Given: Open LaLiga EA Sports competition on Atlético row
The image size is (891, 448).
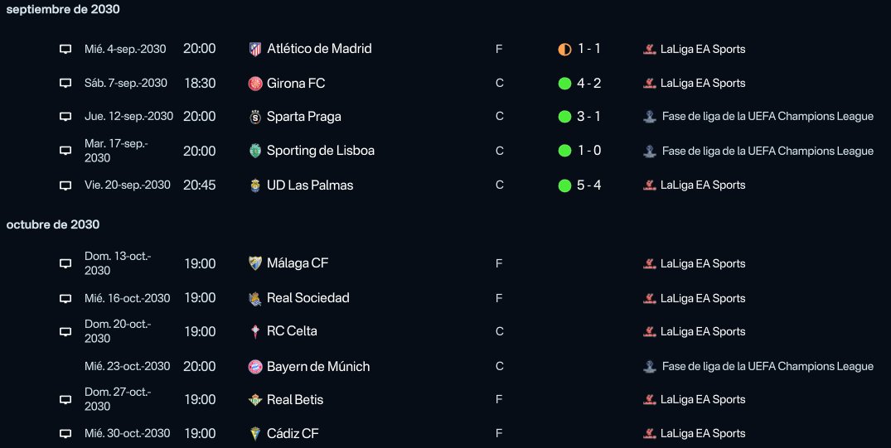Looking at the screenshot, I should [702, 49].
